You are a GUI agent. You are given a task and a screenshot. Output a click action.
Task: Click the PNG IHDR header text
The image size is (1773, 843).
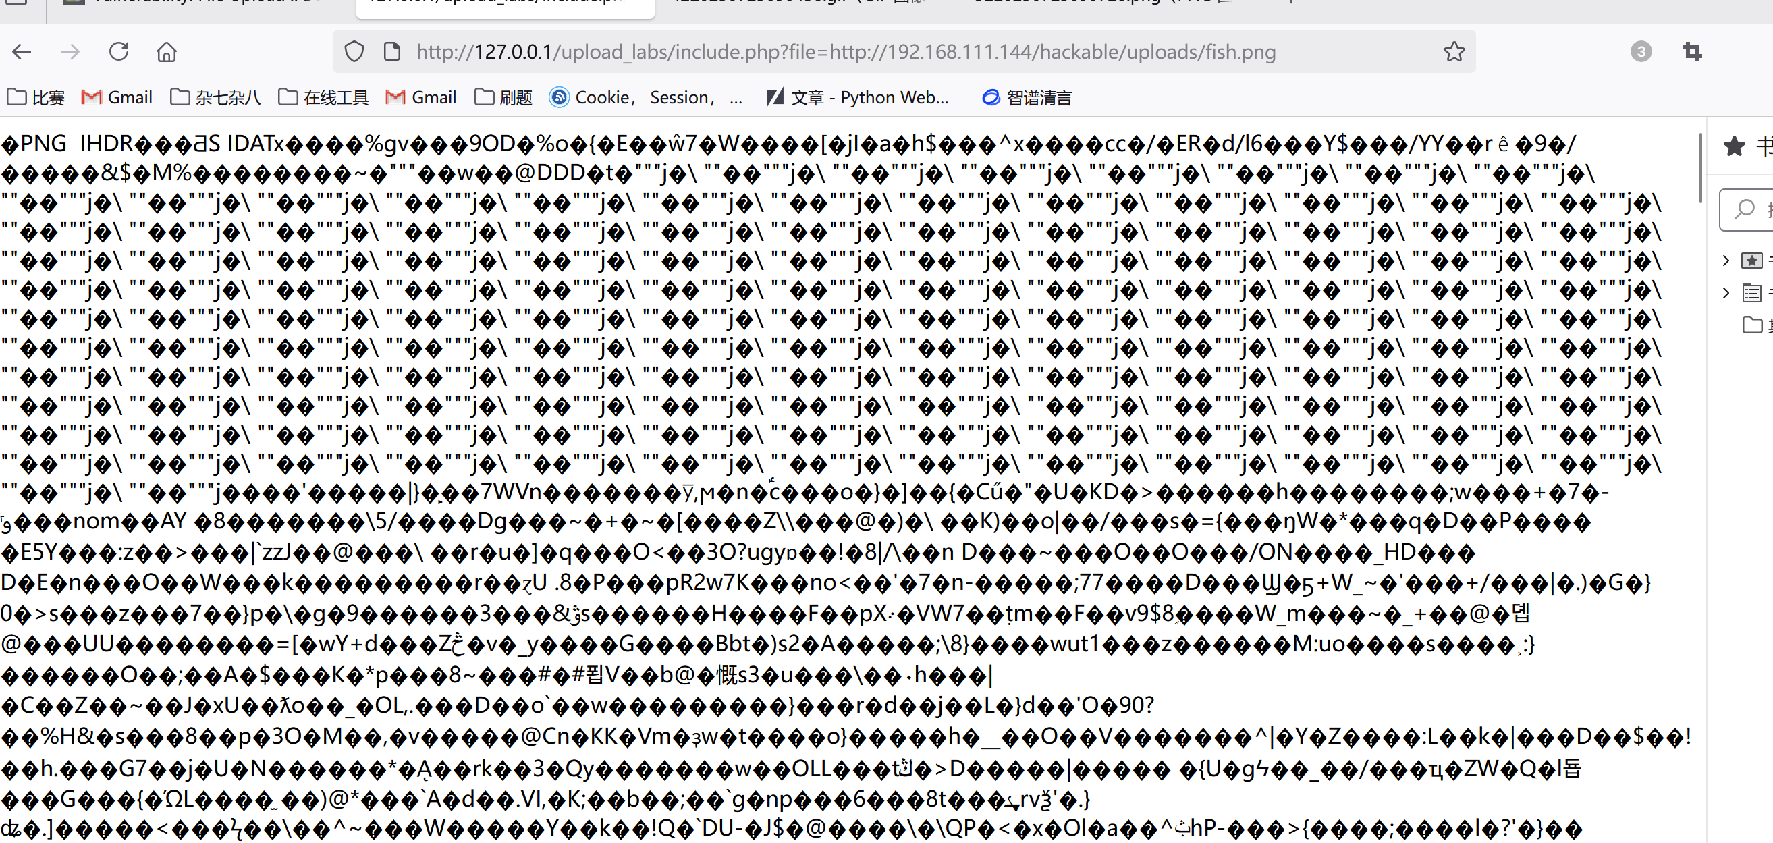click(x=77, y=144)
